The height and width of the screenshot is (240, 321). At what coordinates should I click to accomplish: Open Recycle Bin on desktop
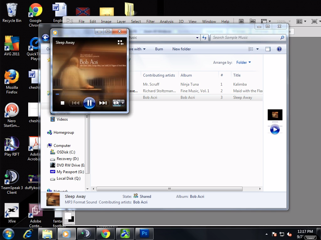pyautogui.click(x=12, y=12)
